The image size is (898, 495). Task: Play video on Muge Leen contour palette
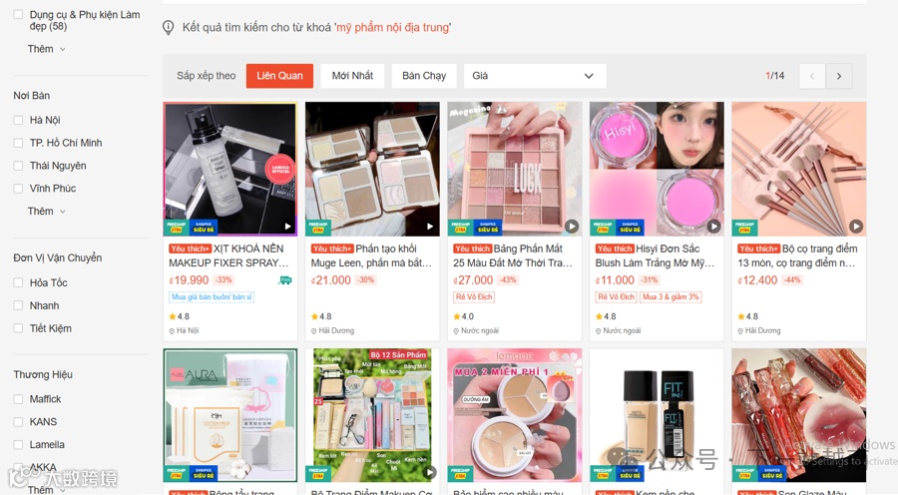(x=429, y=227)
